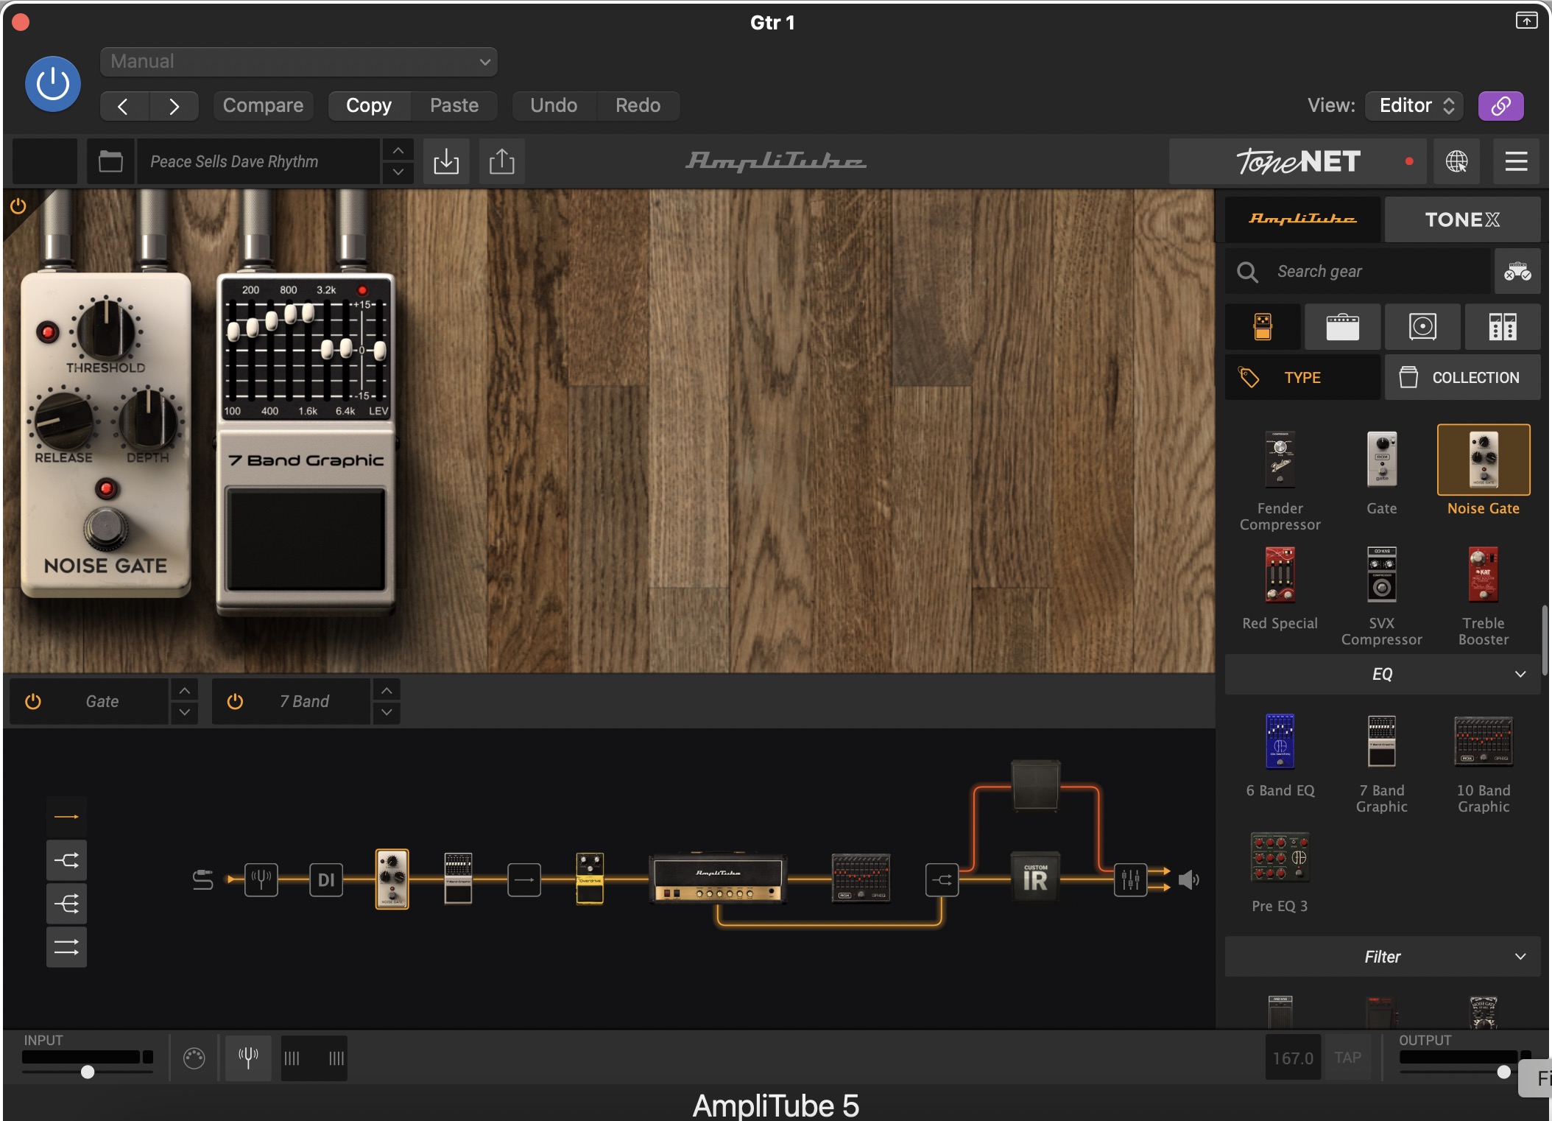Image resolution: width=1552 pixels, height=1121 pixels.
Task: Go to previous preset arrow
Action: [124, 106]
